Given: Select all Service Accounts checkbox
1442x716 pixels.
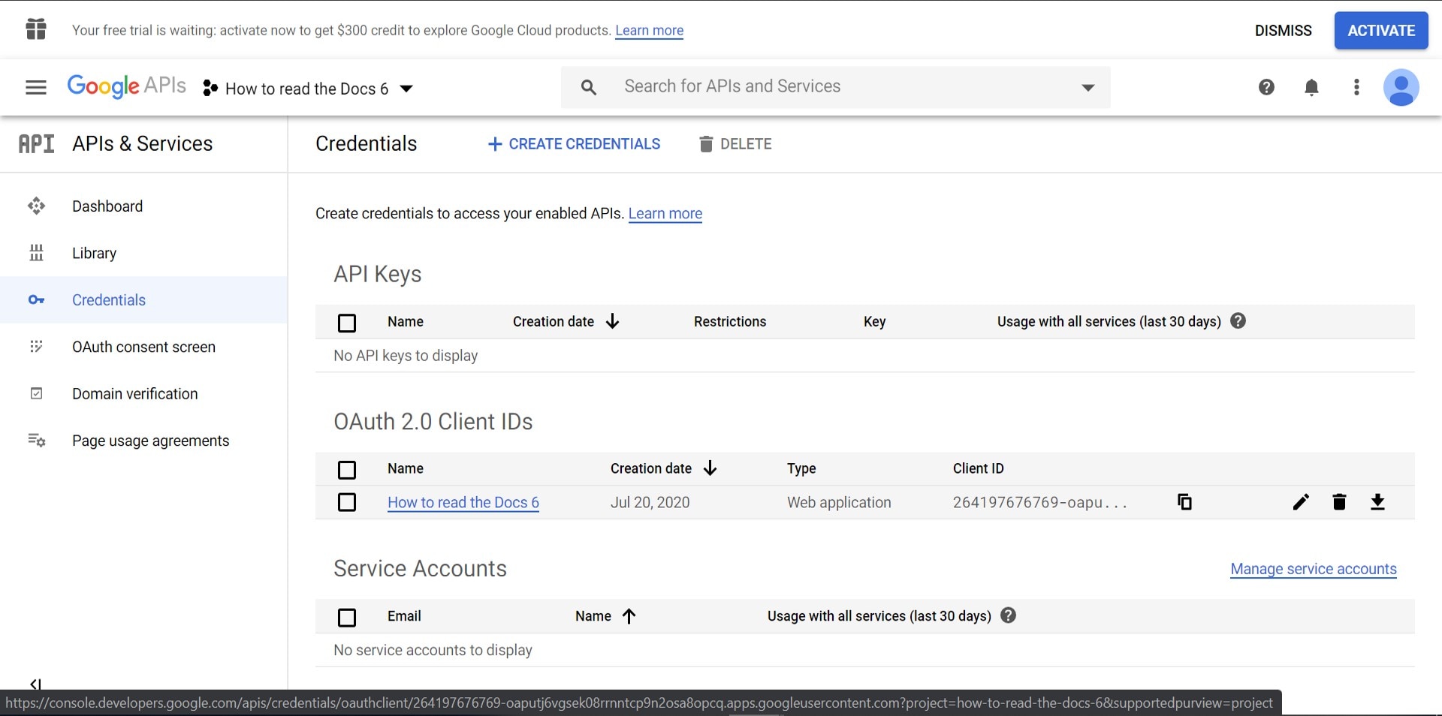Looking at the screenshot, I should click(347, 618).
